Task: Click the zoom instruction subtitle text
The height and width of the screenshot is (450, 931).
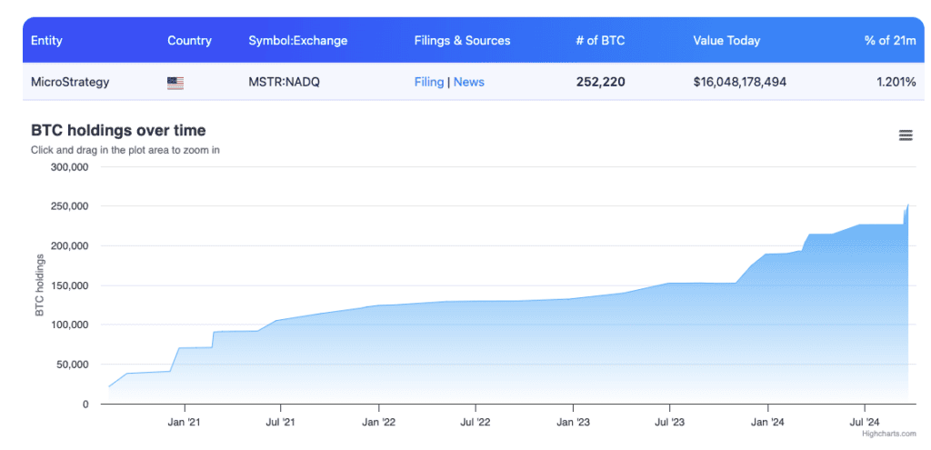Action: [125, 150]
